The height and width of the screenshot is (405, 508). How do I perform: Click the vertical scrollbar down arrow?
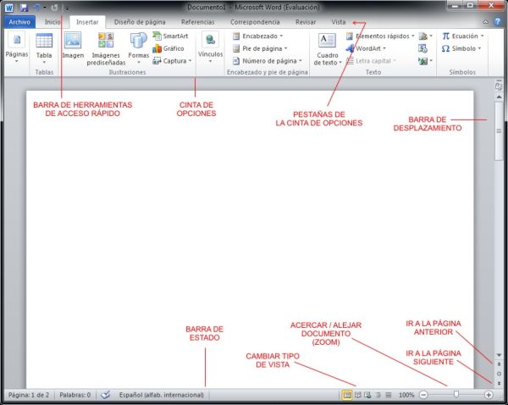tap(499, 355)
